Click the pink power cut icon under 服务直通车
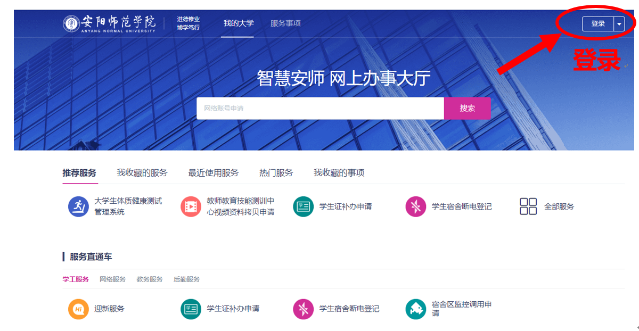The image size is (639, 331). [x=303, y=309]
